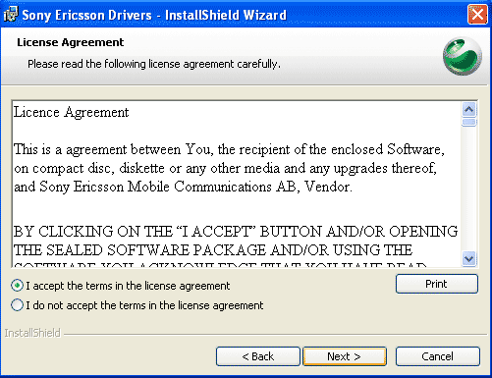Click the greyed InstallShield label

32,333
